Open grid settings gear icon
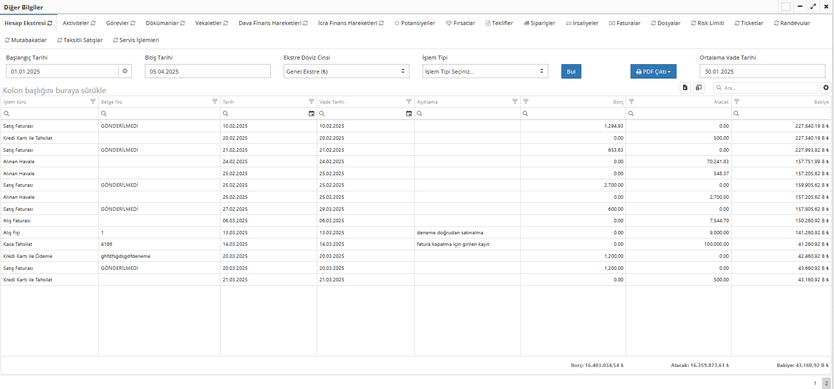 [826, 88]
